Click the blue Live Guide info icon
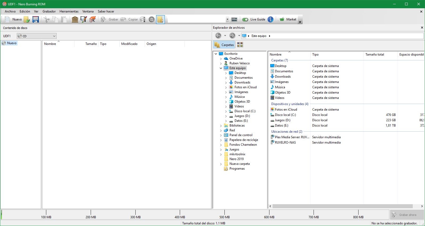This screenshot has height=226, width=425. [270, 19]
